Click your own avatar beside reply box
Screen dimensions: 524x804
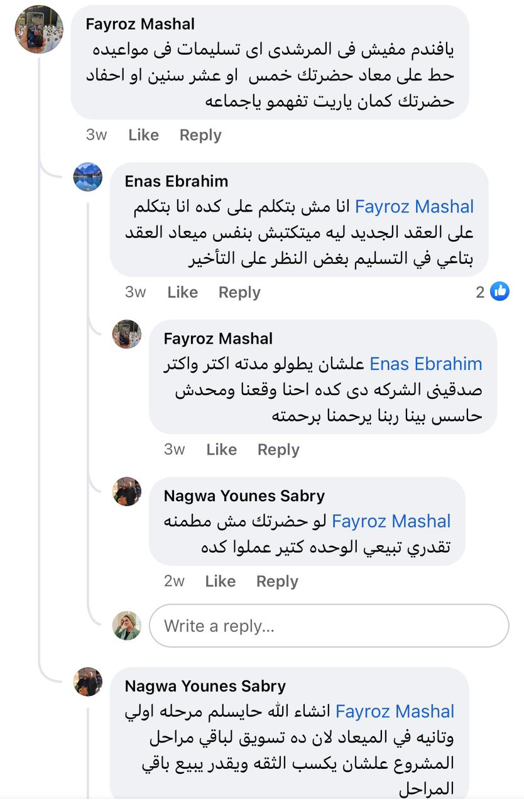(x=126, y=626)
